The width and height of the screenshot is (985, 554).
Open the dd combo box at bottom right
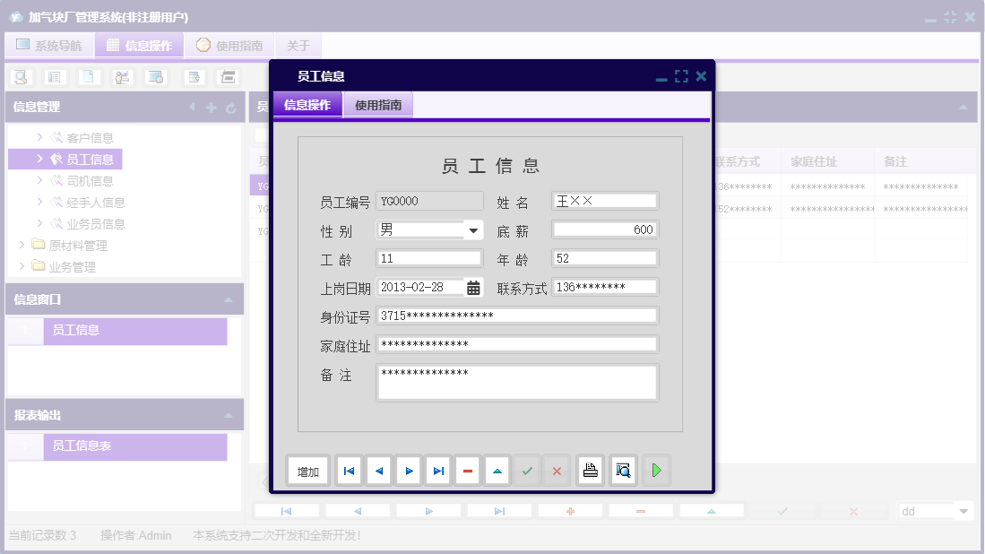click(935, 510)
